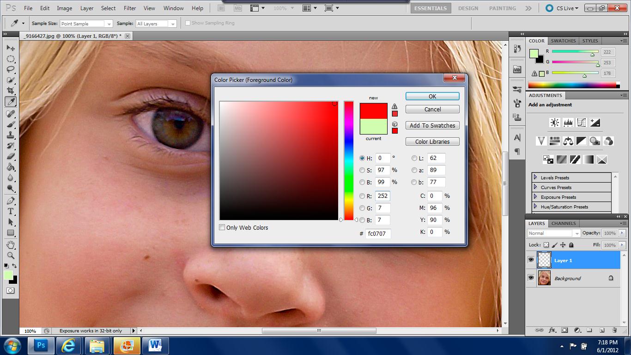Screen dimensions: 631x355
Task: Select the Lasso tool
Action: pyautogui.click(x=11, y=69)
